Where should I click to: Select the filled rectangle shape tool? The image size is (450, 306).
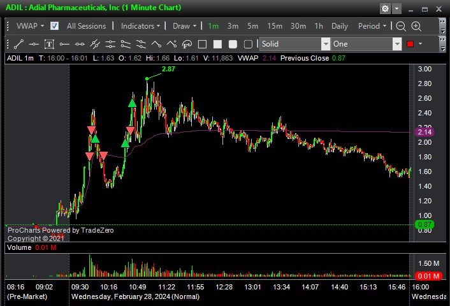coord(217,44)
